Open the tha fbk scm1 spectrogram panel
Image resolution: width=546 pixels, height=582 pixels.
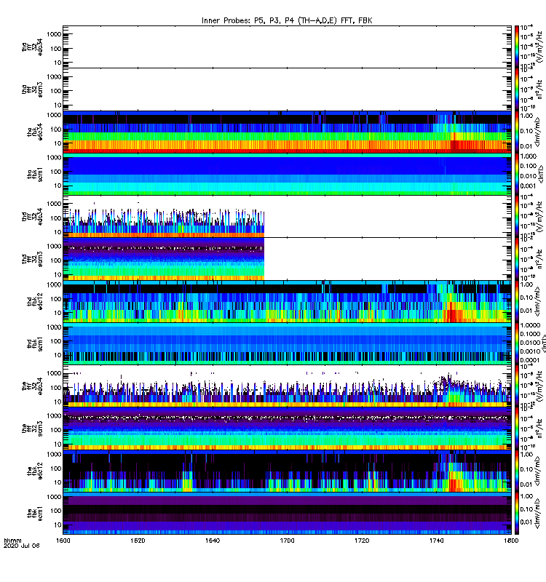click(287, 175)
